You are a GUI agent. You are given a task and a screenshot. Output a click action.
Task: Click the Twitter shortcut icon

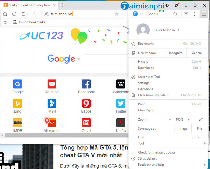[121, 103]
